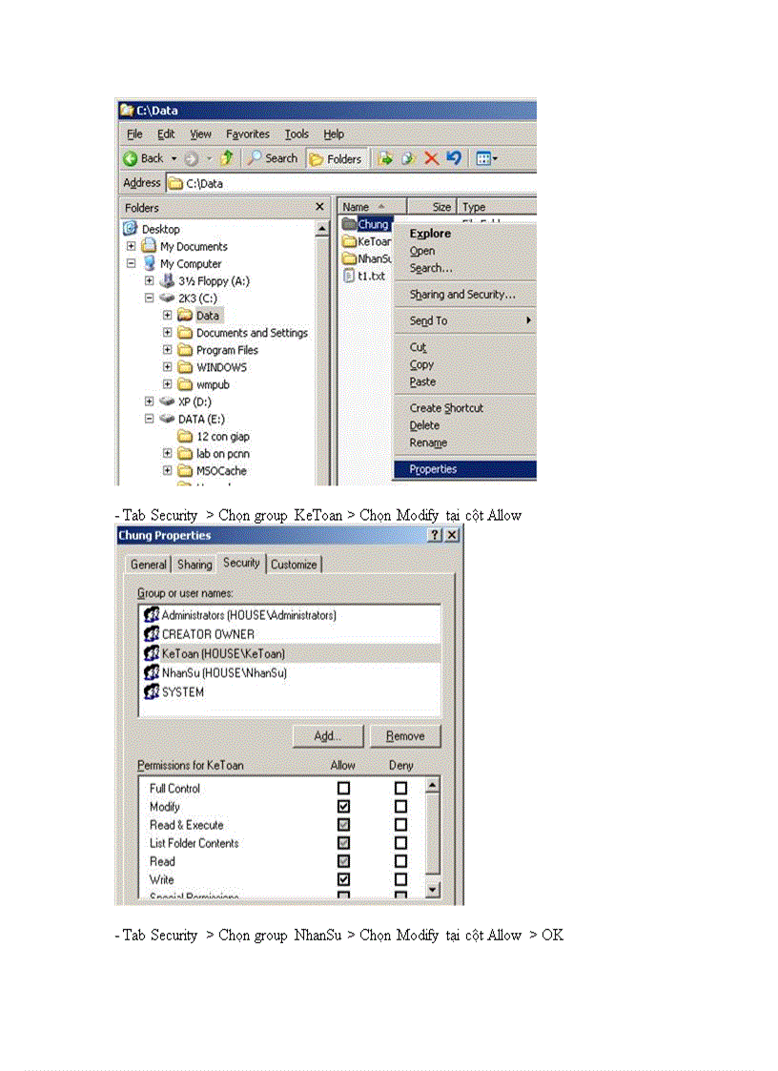
Task: Click the Move To toolbar icon
Action: pos(385,158)
